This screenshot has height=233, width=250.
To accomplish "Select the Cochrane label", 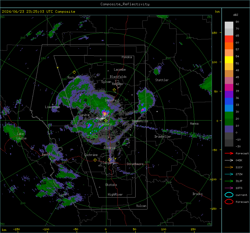I will click(x=91, y=155).
